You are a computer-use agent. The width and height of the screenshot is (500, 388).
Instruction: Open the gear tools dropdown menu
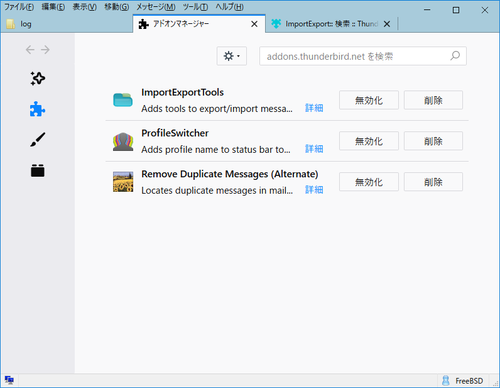click(x=232, y=56)
